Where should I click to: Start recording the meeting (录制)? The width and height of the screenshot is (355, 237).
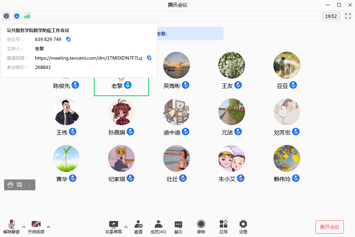point(201,227)
